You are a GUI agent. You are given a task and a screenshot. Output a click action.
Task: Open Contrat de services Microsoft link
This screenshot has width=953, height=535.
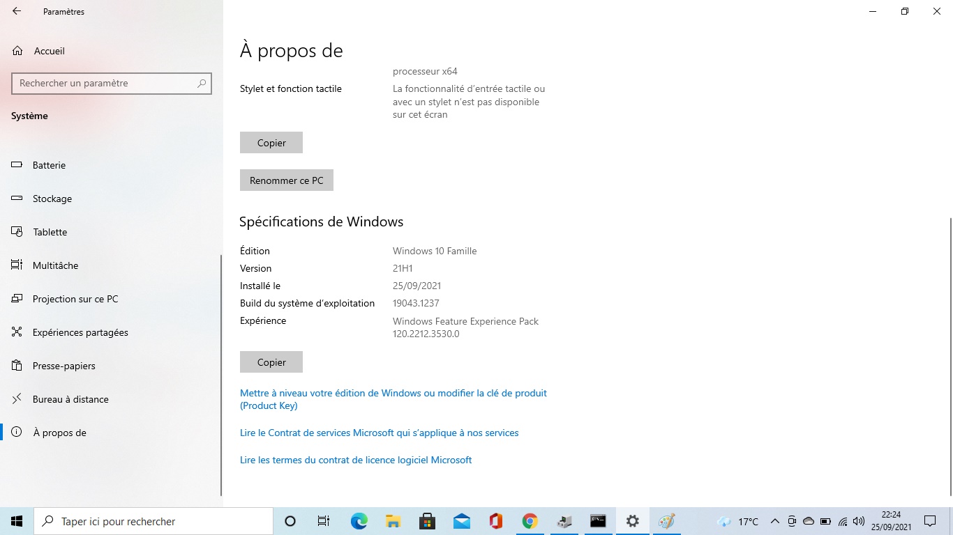point(380,433)
